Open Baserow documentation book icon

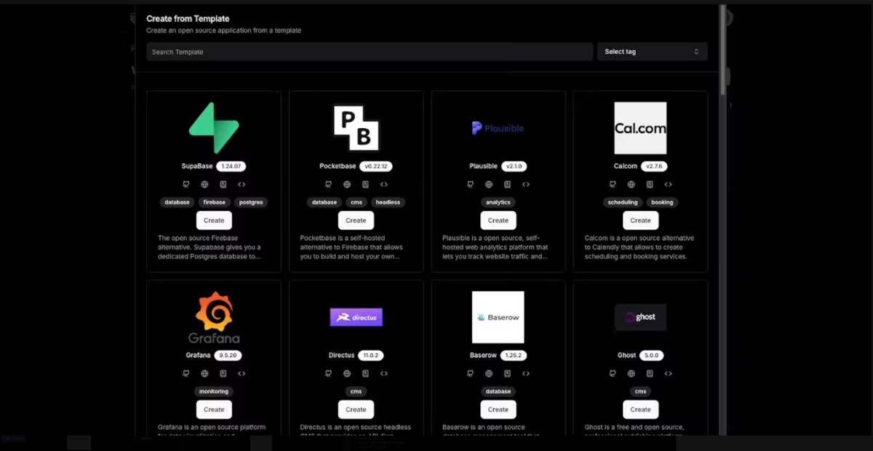click(x=508, y=374)
